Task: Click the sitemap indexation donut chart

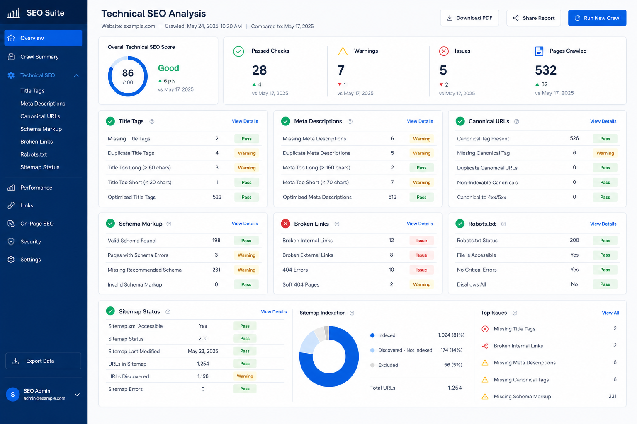Action: pyautogui.click(x=329, y=357)
